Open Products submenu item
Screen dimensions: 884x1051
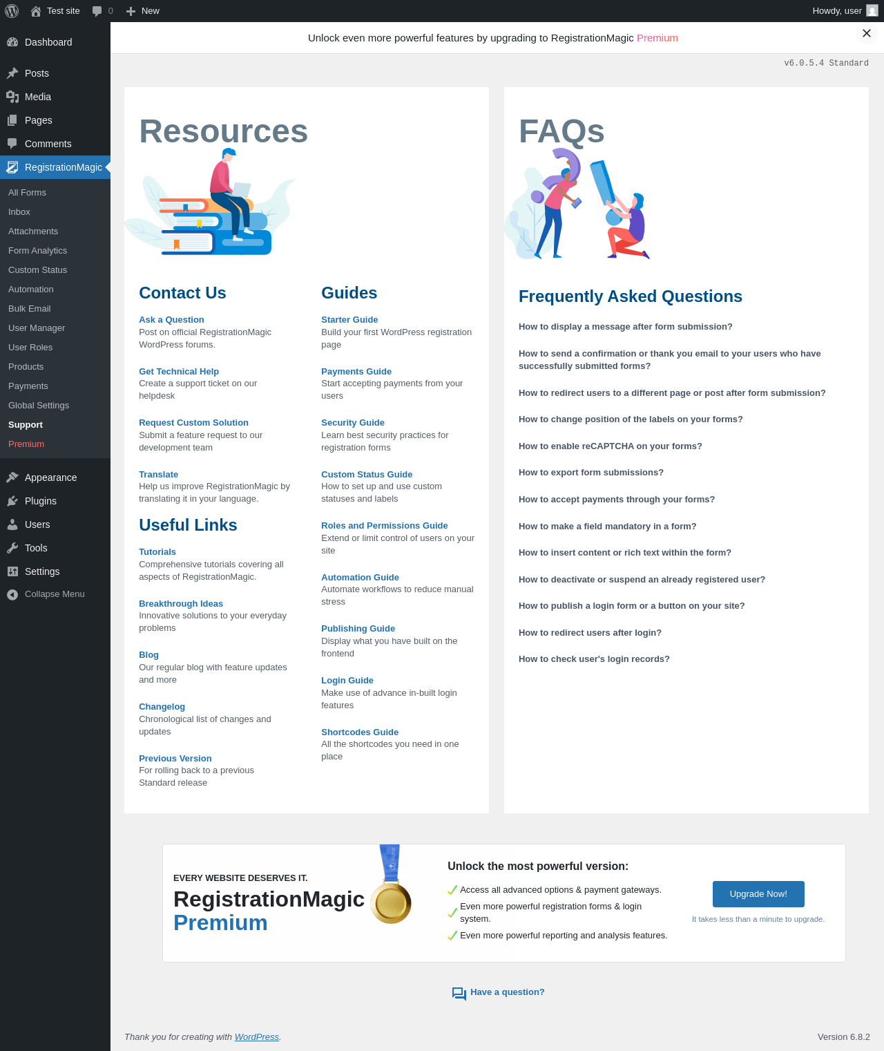pos(26,367)
